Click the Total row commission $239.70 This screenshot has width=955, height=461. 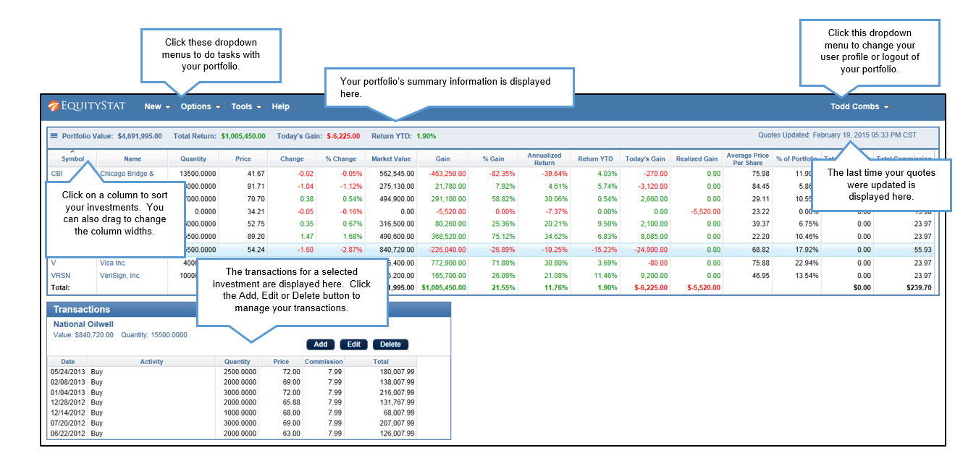click(919, 287)
